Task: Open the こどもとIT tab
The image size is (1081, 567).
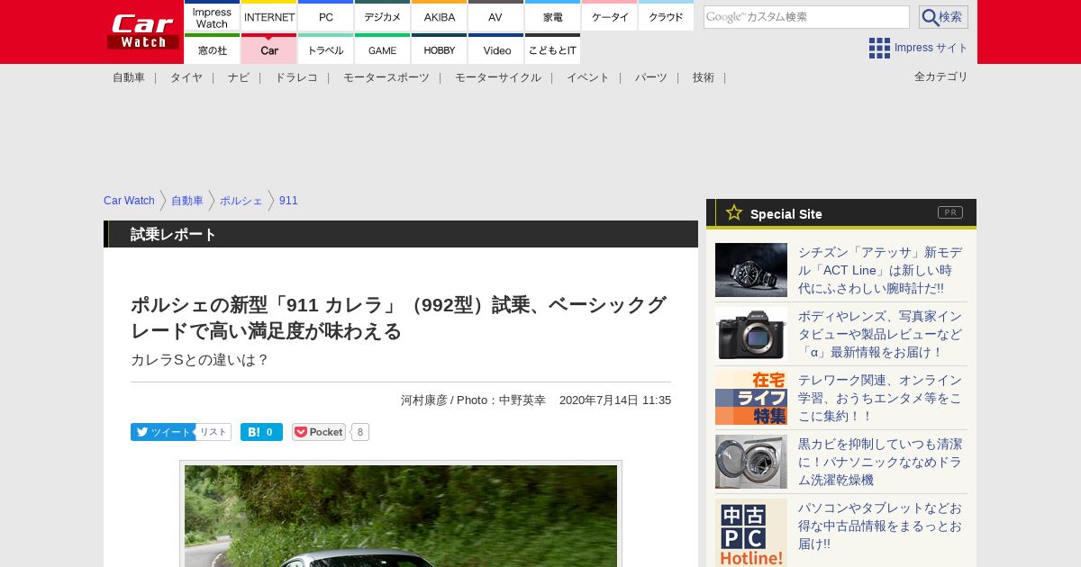Action: (553, 49)
